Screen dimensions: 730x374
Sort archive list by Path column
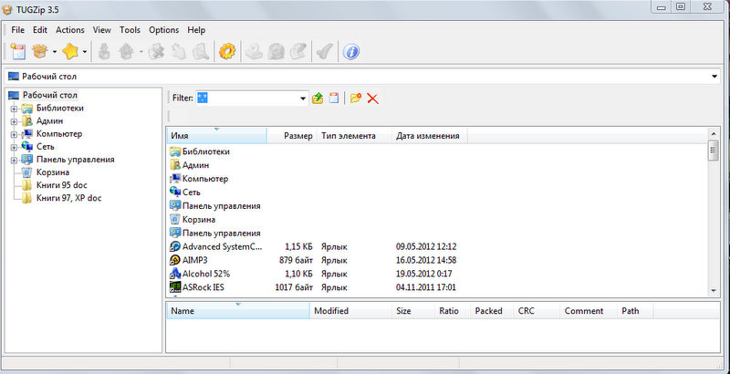pos(635,311)
